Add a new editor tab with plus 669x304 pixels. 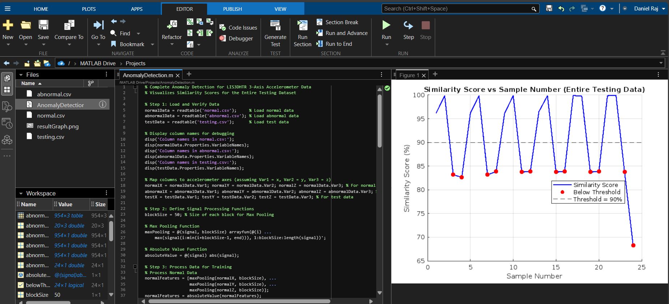coord(189,74)
